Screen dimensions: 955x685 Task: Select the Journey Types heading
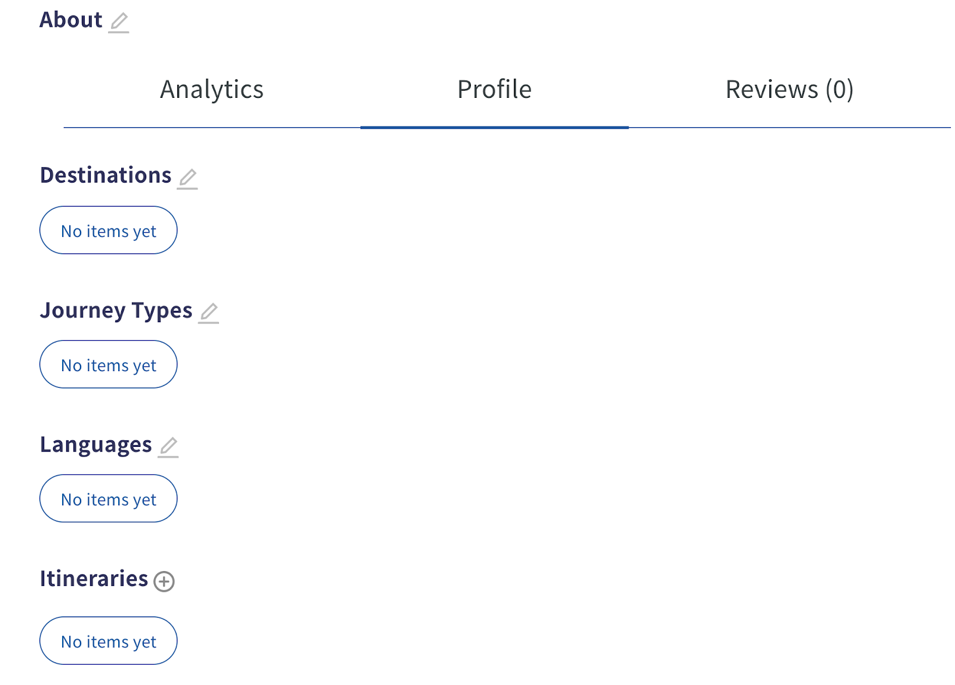[116, 310]
